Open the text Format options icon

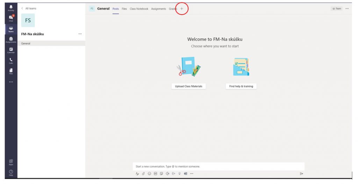click(137, 174)
